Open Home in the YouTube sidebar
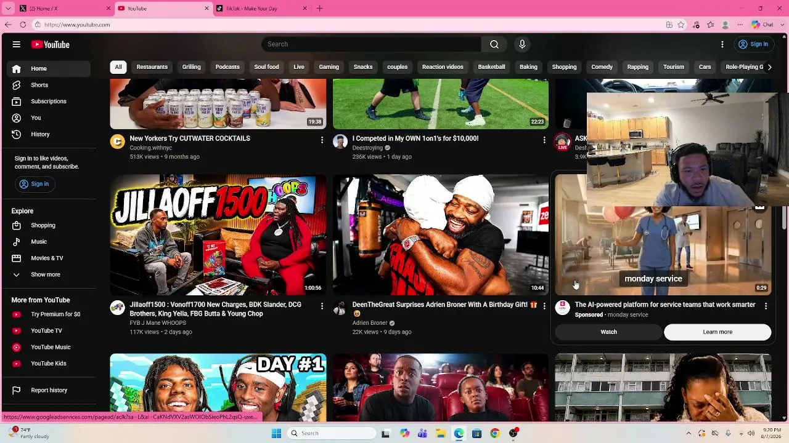789x443 pixels. [x=49, y=69]
